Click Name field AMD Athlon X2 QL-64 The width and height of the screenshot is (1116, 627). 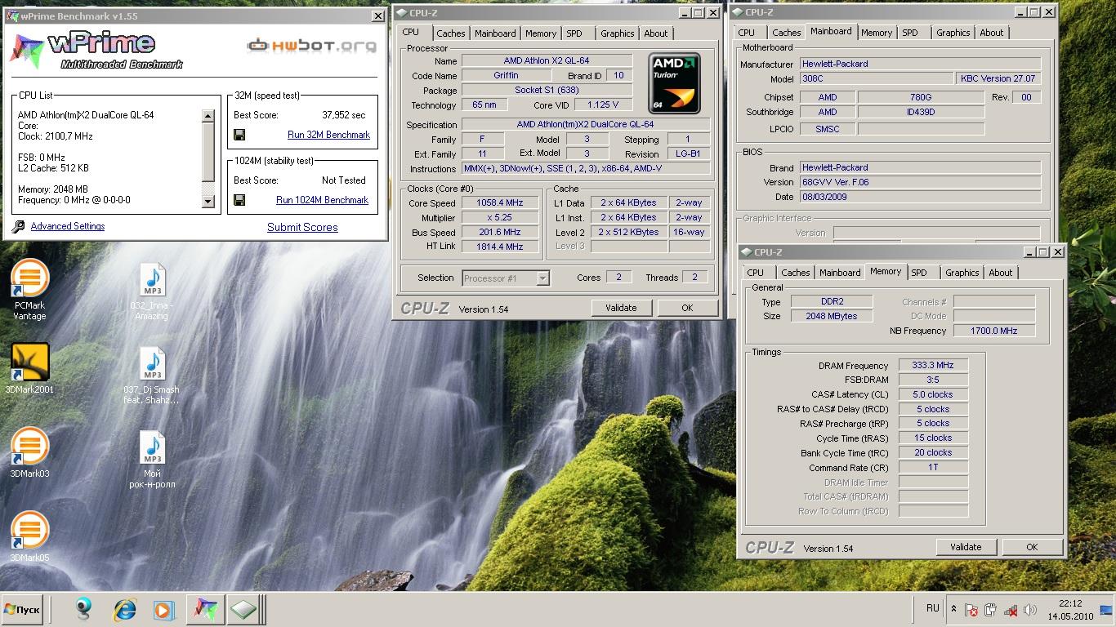(x=547, y=61)
